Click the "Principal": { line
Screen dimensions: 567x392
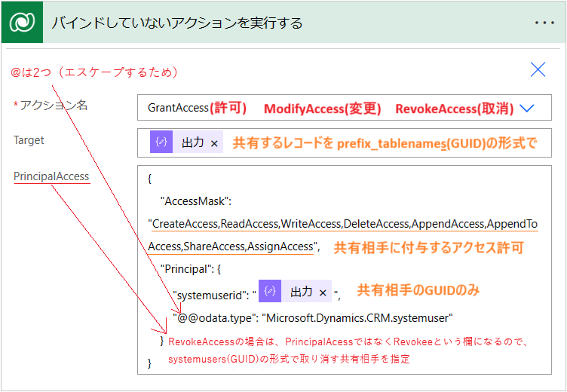pyautogui.click(x=191, y=269)
